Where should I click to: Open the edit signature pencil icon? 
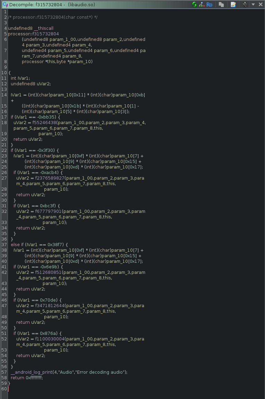tap(233, 5)
